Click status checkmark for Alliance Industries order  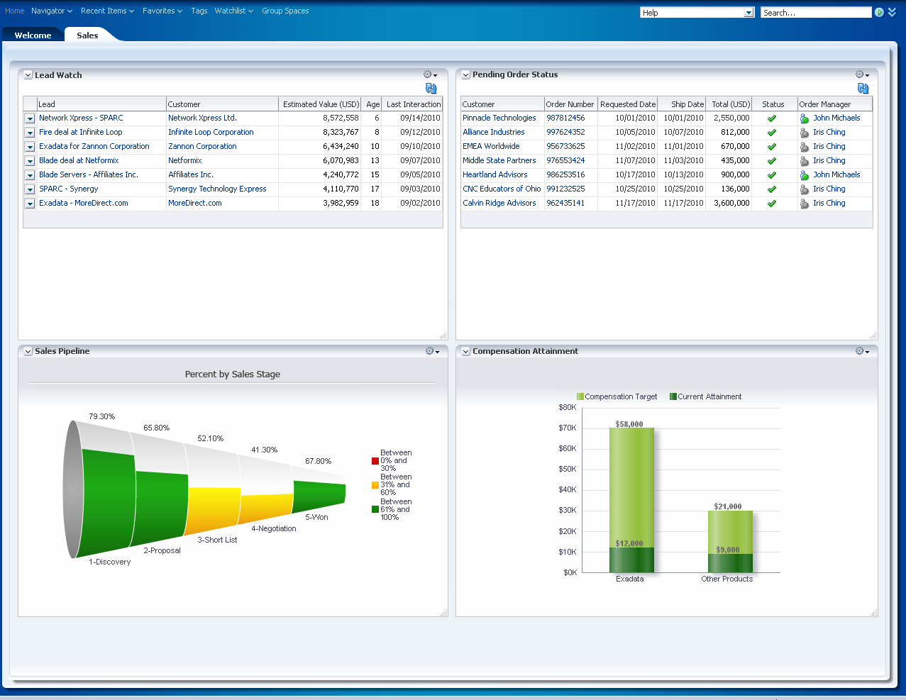click(x=772, y=133)
